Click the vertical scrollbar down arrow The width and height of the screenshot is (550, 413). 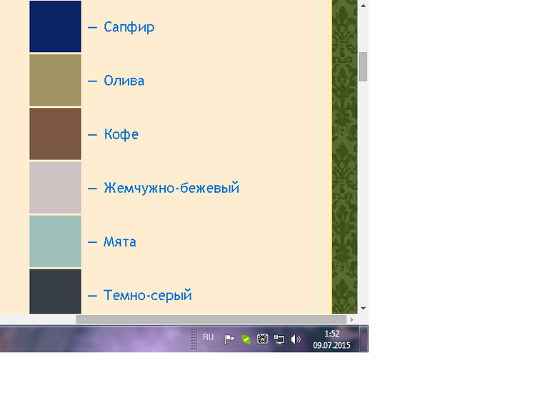(x=363, y=308)
